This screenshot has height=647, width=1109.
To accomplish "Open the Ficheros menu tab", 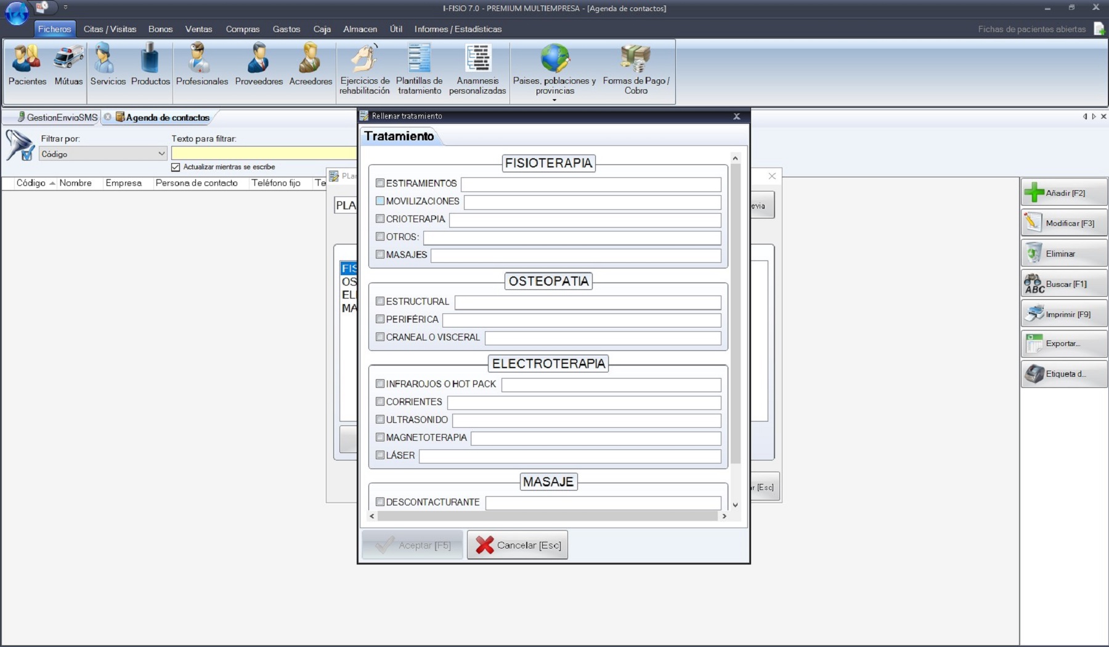I will tap(54, 29).
